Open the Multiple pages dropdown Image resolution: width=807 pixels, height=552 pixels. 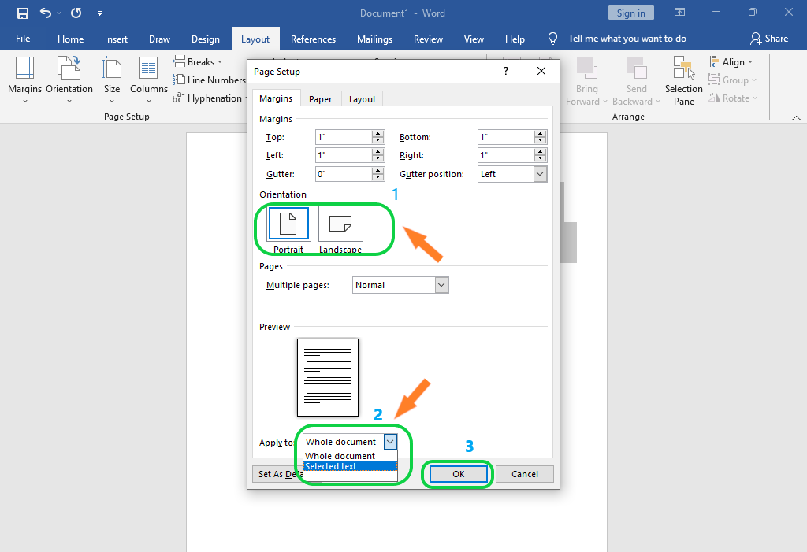[441, 284]
